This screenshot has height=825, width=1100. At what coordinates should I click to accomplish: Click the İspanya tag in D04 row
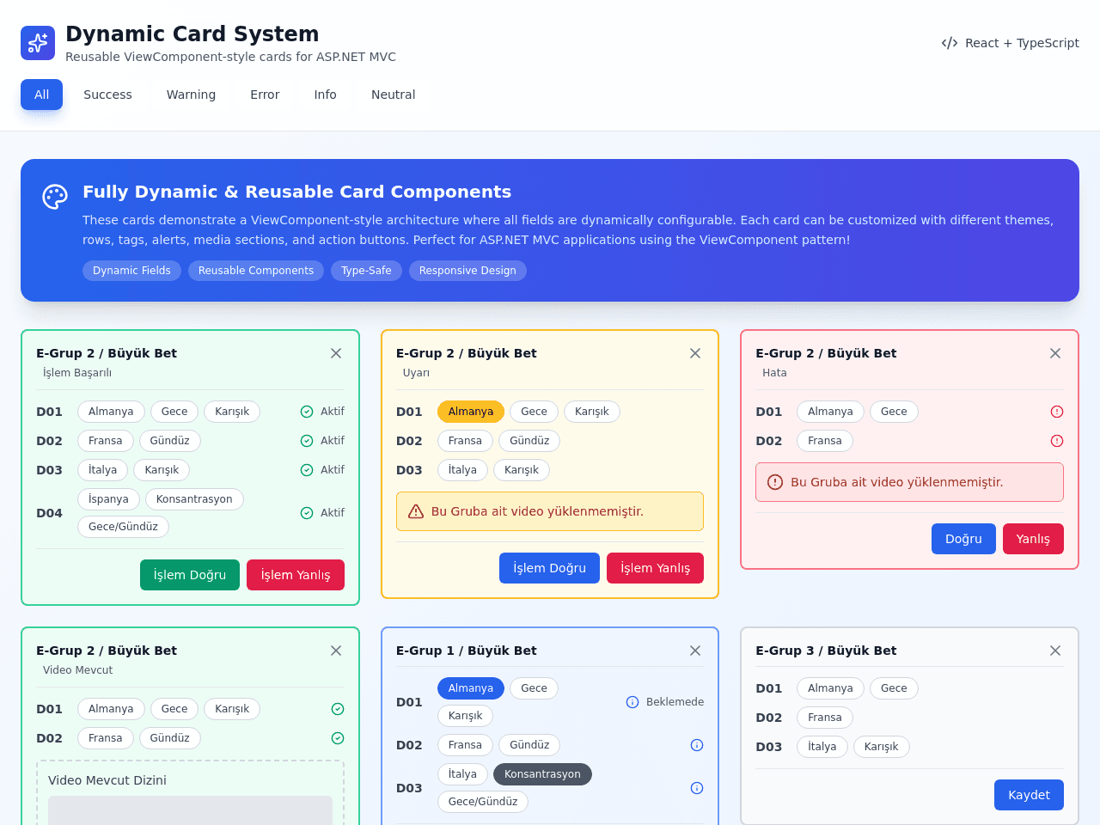tap(108, 499)
